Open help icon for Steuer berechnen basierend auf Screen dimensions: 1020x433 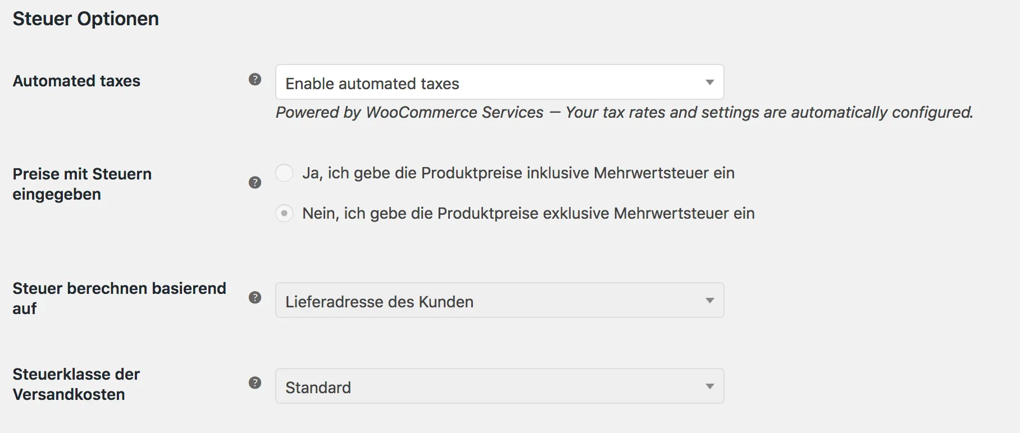[255, 297]
